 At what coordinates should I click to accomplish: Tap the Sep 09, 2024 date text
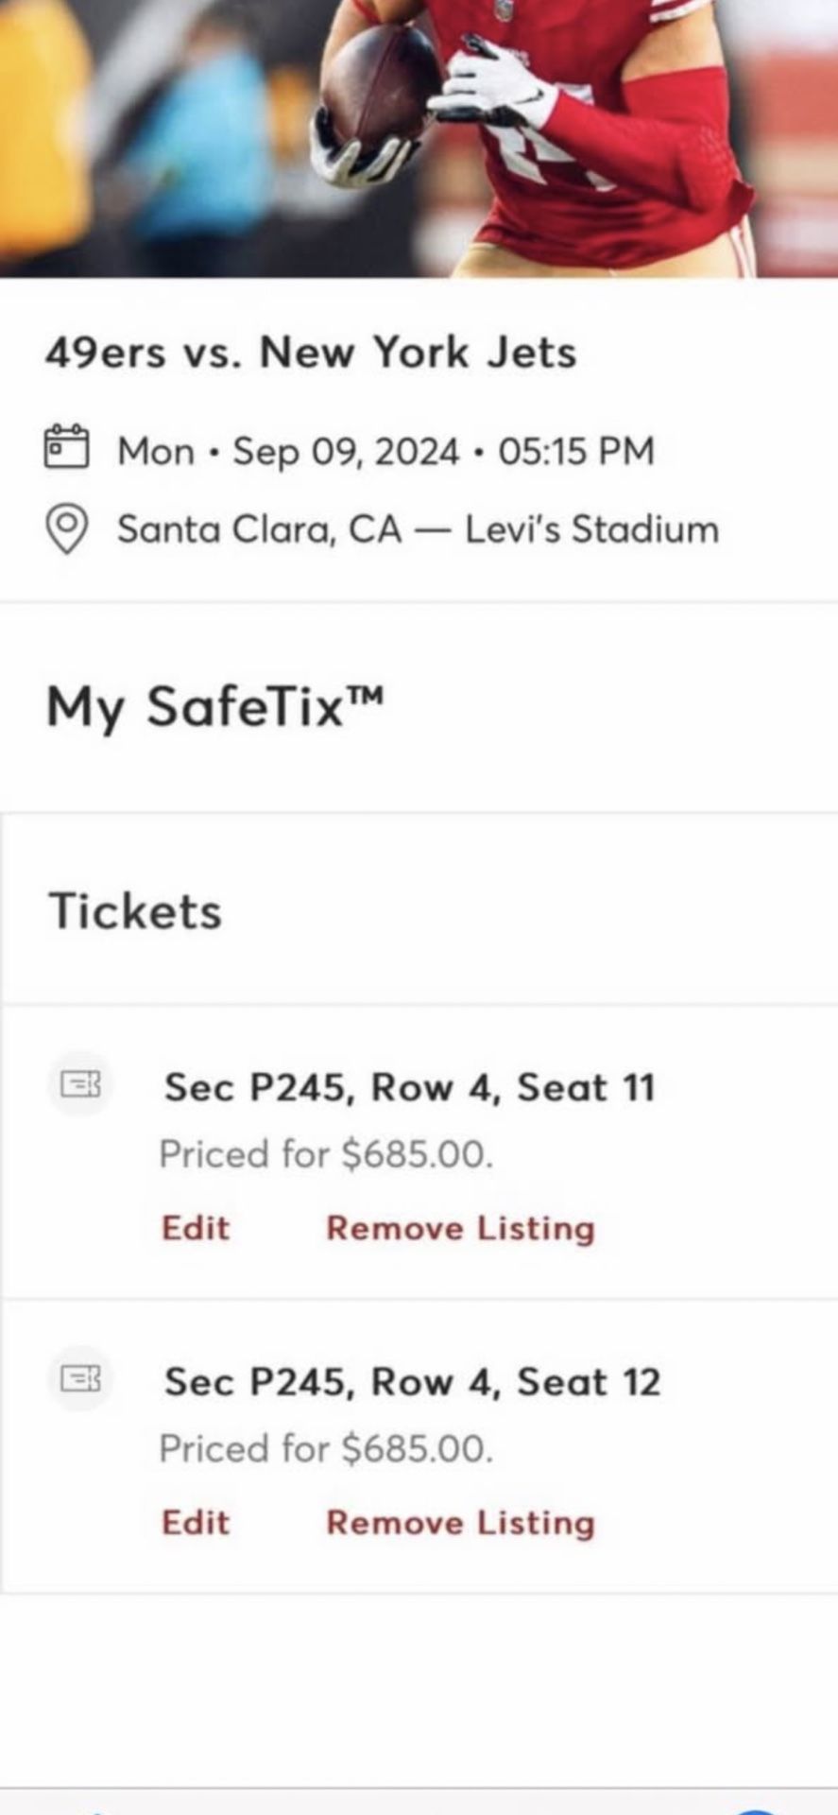click(346, 451)
